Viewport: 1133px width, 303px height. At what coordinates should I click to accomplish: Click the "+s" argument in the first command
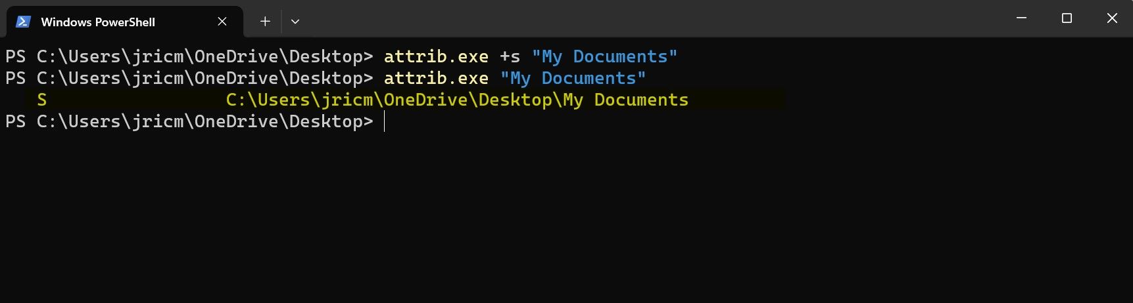coord(510,56)
